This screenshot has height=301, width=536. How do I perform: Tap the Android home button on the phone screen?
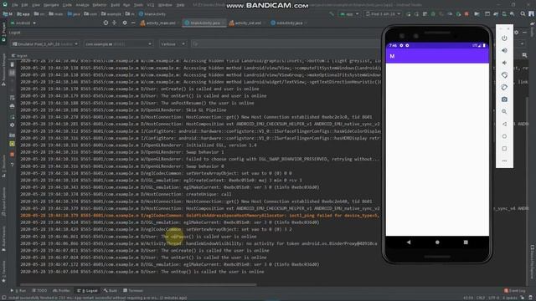tap(437, 242)
